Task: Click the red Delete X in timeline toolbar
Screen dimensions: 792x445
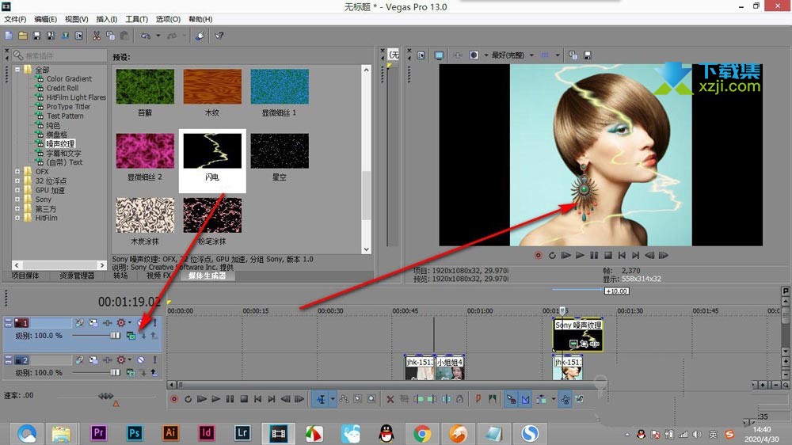Action: (x=390, y=399)
